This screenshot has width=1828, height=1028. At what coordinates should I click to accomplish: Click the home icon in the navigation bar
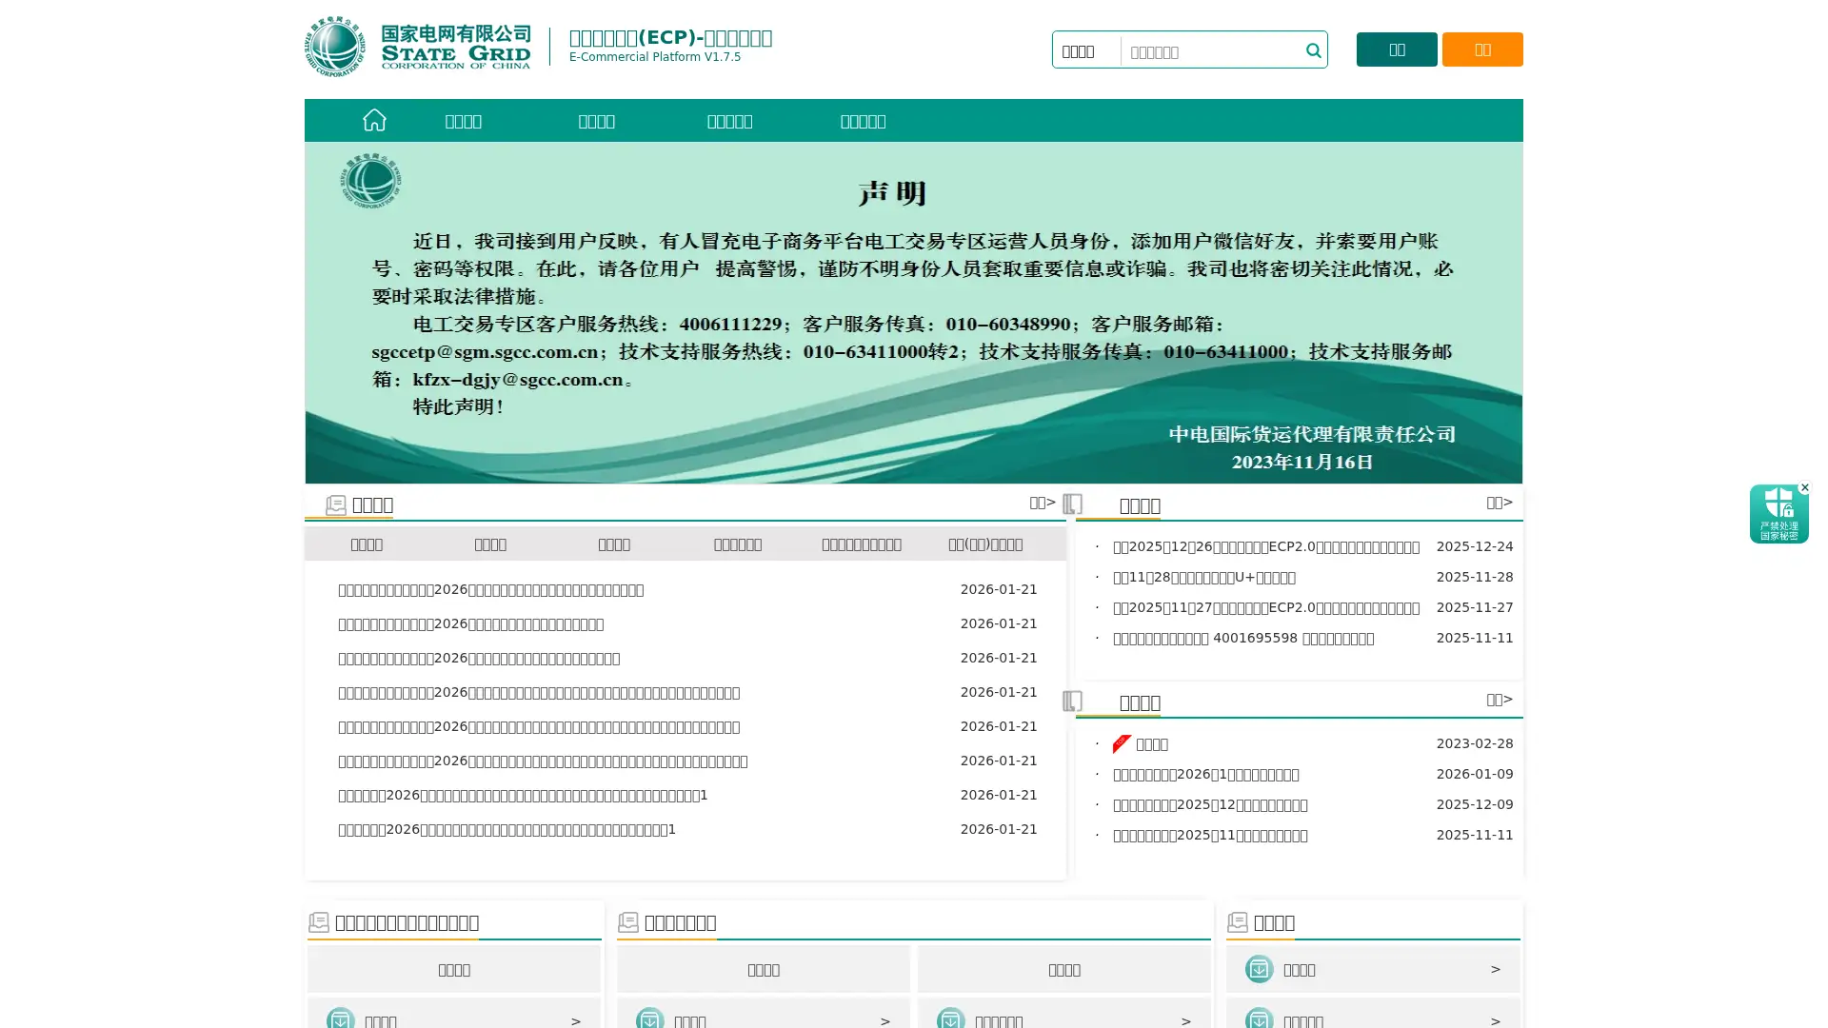[374, 120]
